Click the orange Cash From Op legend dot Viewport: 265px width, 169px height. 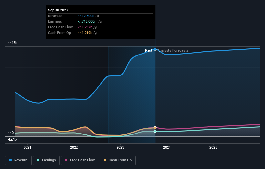coord(105,160)
